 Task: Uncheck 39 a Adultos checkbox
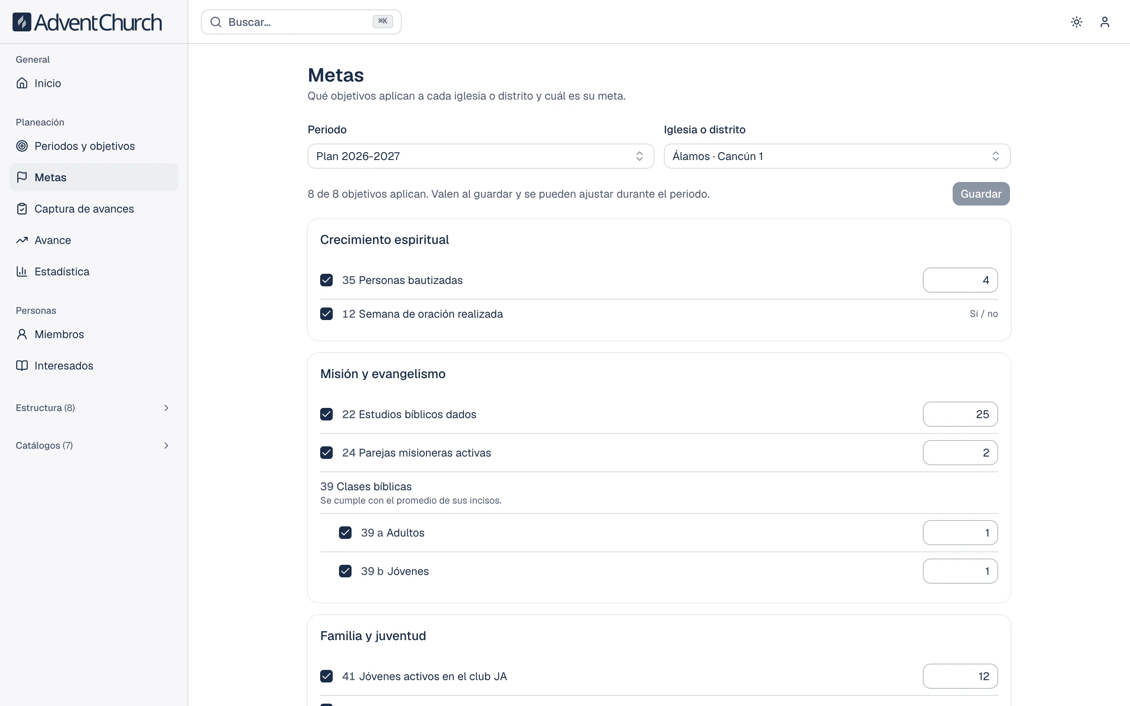tap(345, 533)
